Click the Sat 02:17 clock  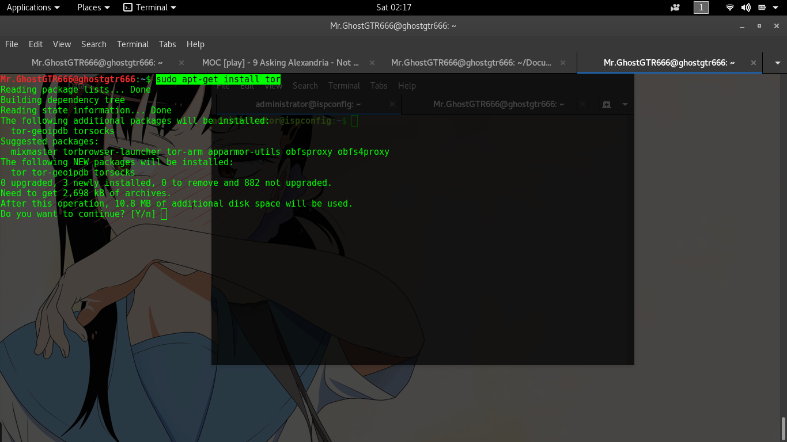point(393,7)
